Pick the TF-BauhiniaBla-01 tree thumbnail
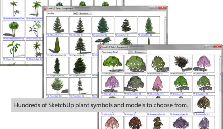 [158, 64]
